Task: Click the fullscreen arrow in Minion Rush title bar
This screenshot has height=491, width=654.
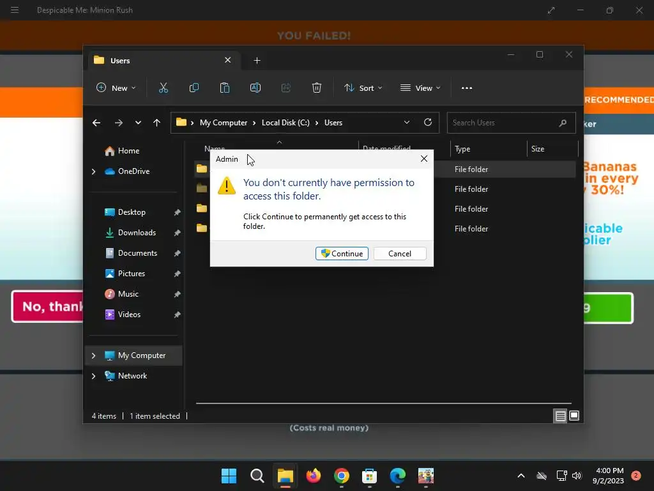Action: tap(551, 10)
